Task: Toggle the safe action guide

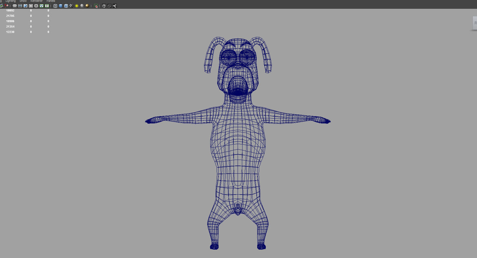Action: (42, 6)
